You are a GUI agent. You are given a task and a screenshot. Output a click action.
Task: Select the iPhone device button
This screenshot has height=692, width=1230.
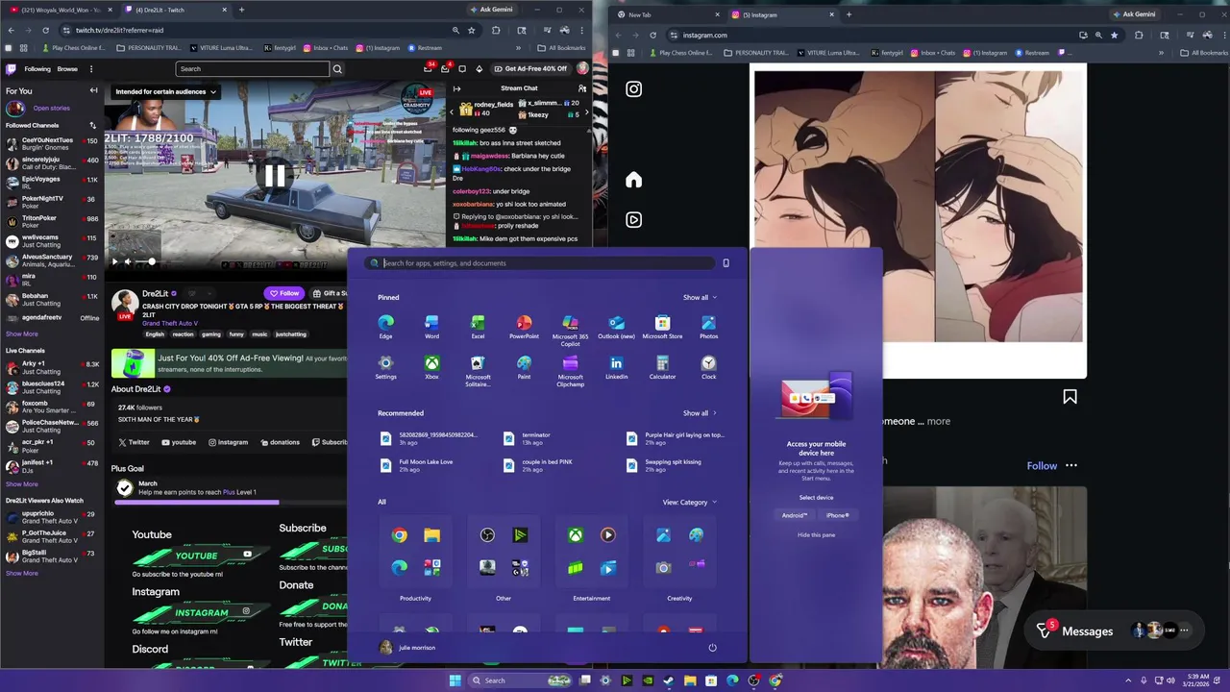click(838, 515)
